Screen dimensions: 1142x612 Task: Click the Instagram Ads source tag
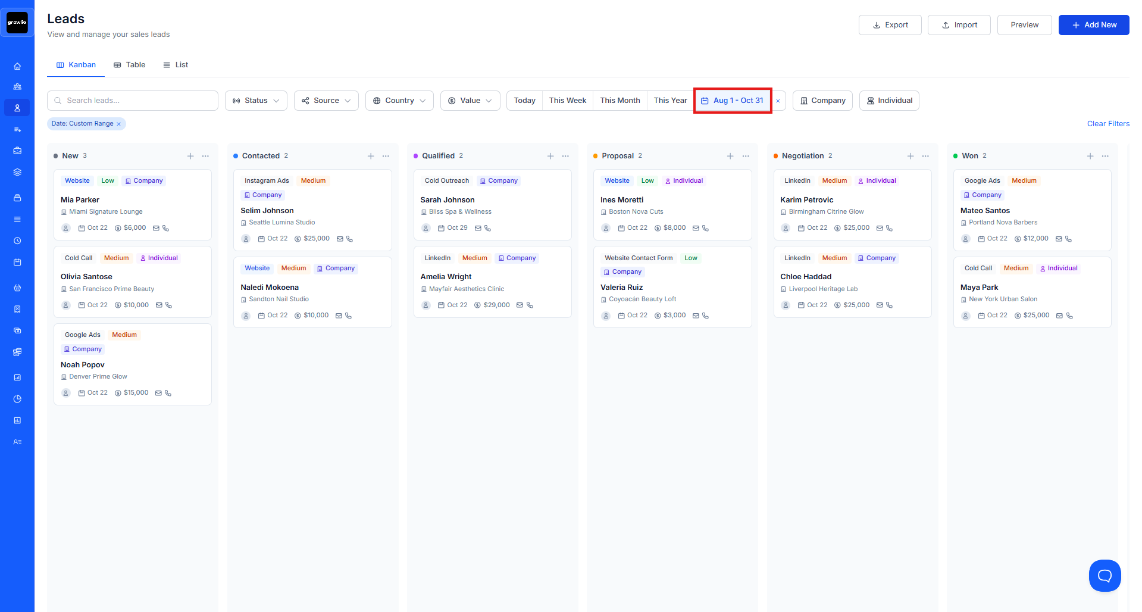tap(267, 181)
